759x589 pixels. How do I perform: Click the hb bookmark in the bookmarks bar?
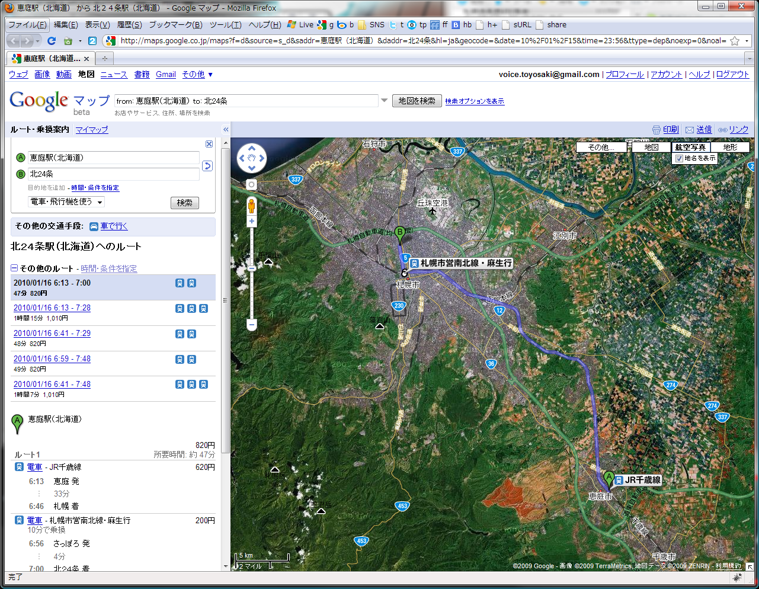tap(462, 25)
